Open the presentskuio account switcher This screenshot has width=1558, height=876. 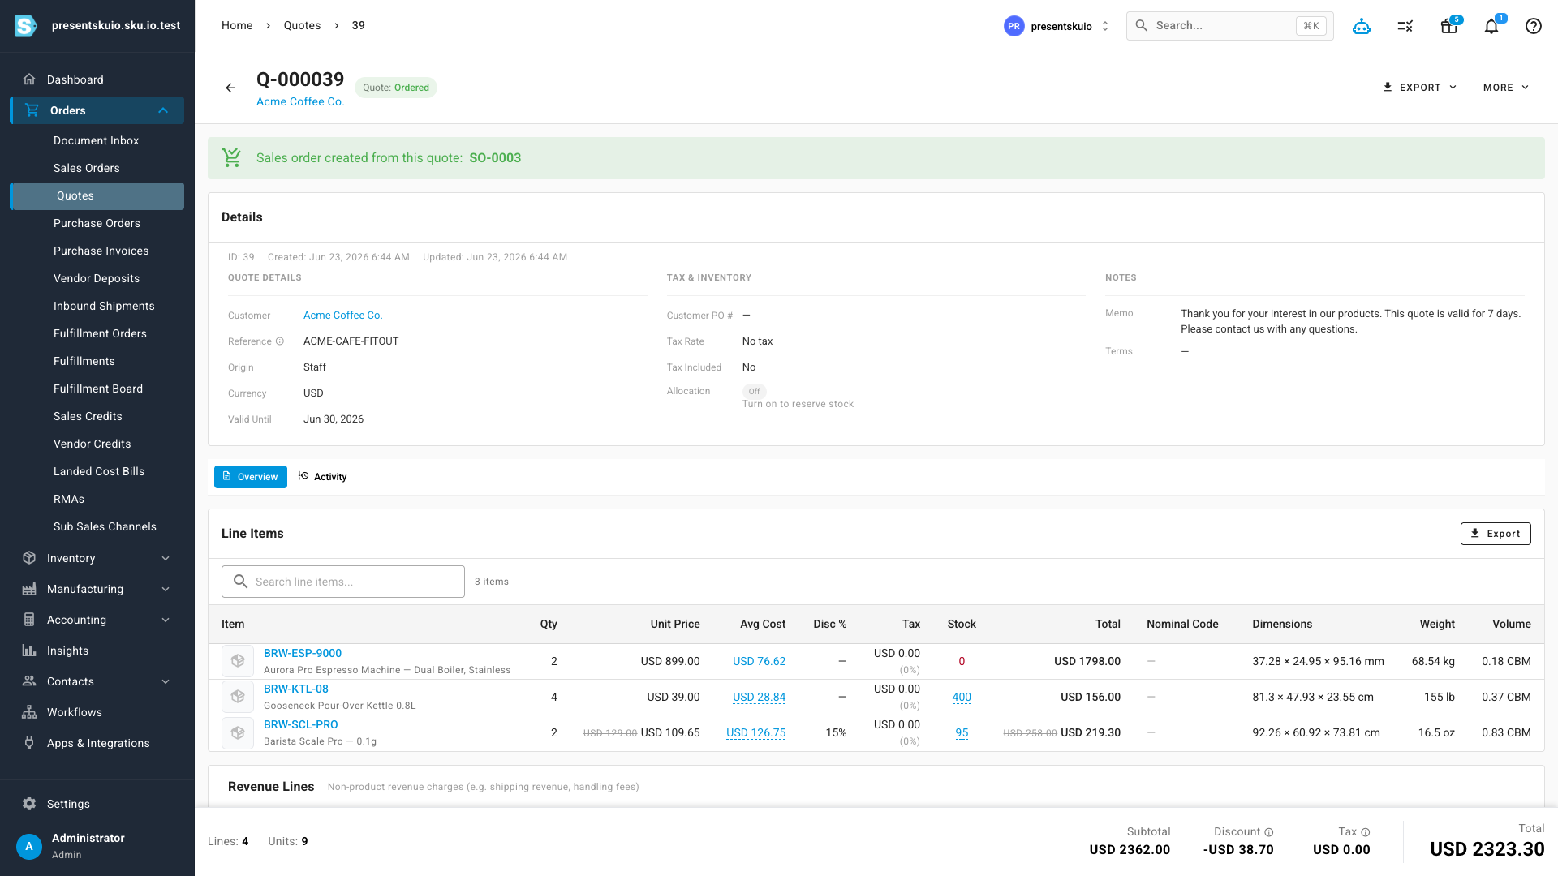[1057, 26]
